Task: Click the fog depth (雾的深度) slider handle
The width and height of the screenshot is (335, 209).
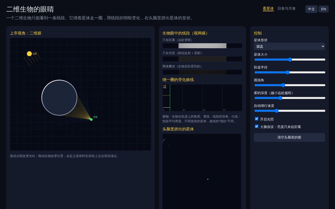Action: [x=280, y=98]
